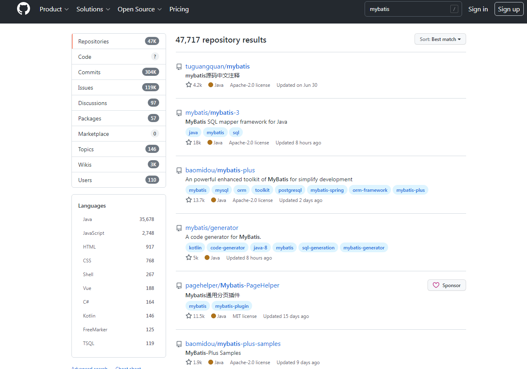The image size is (527, 369).
Task: Select the Repositories filter
Action: coord(119,41)
